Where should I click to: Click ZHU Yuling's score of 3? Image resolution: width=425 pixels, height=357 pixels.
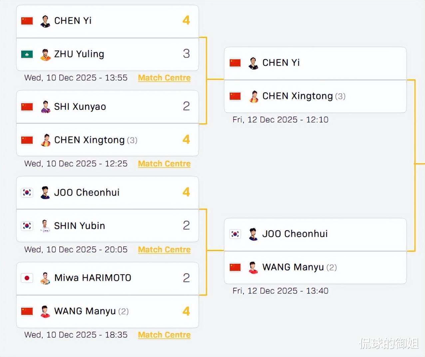coord(186,54)
